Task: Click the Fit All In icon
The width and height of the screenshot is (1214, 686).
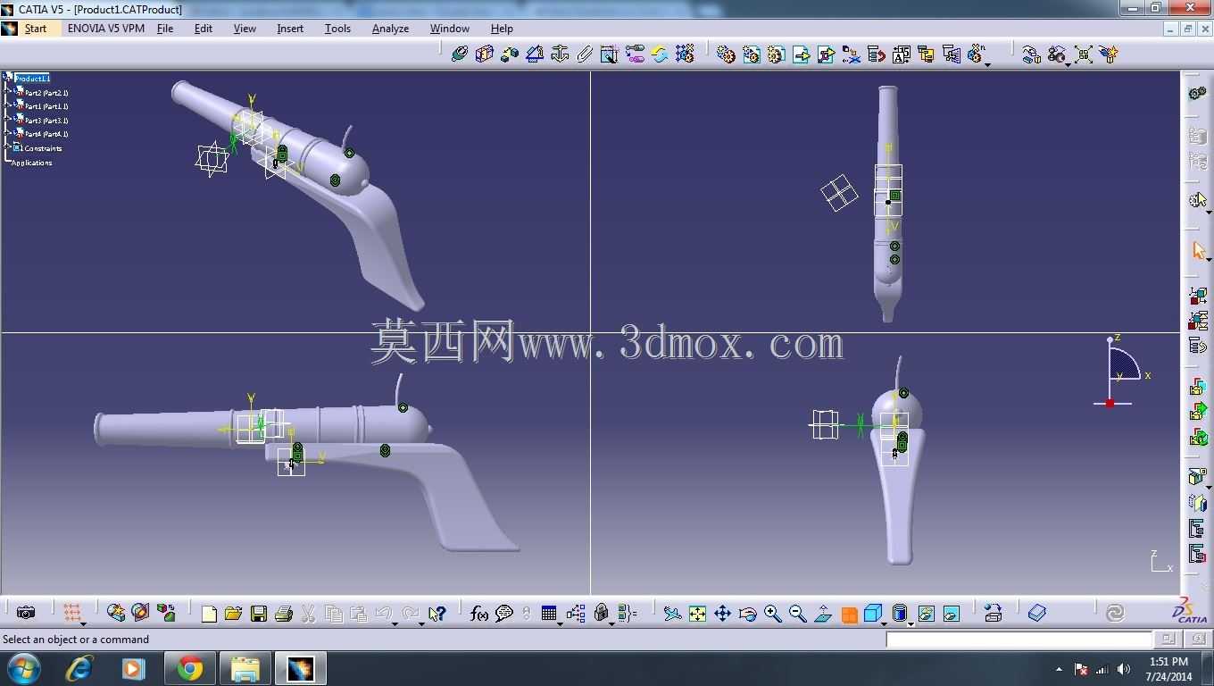Action: click(697, 614)
